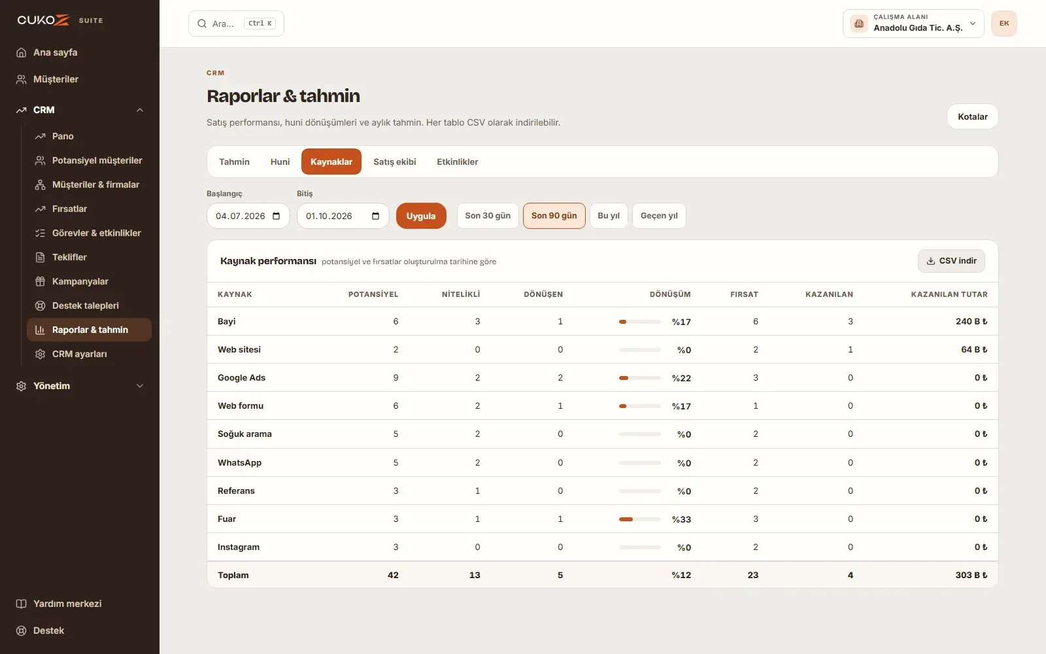Open the Anadolu Gıda workspace dropdown
The image size is (1046, 654).
coord(913,24)
